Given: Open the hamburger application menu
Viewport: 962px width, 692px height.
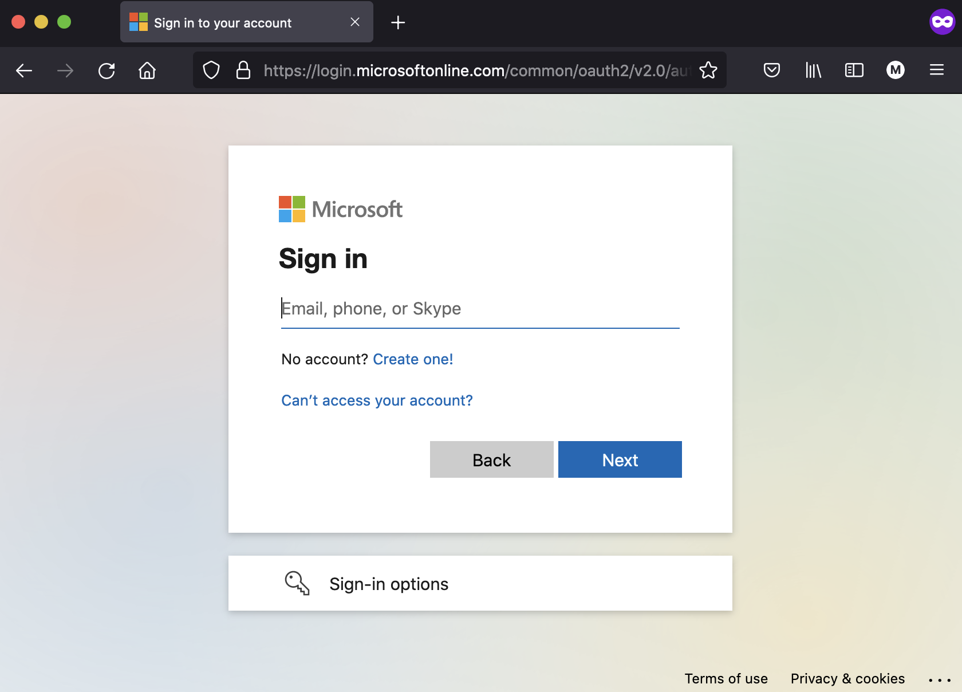Looking at the screenshot, I should tap(936, 70).
